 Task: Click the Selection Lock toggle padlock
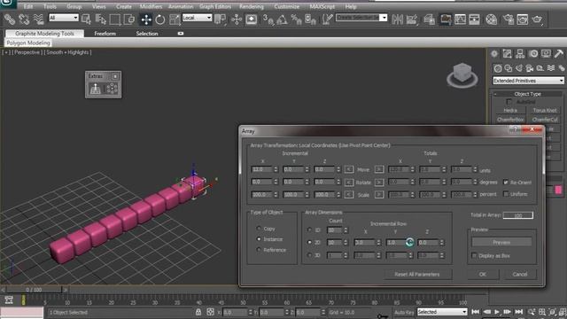click(x=198, y=312)
